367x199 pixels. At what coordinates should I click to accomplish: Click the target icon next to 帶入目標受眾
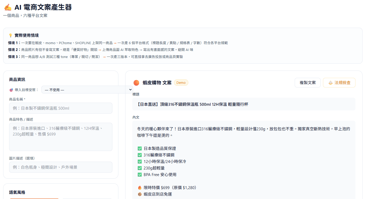pyautogui.click(x=11, y=90)
